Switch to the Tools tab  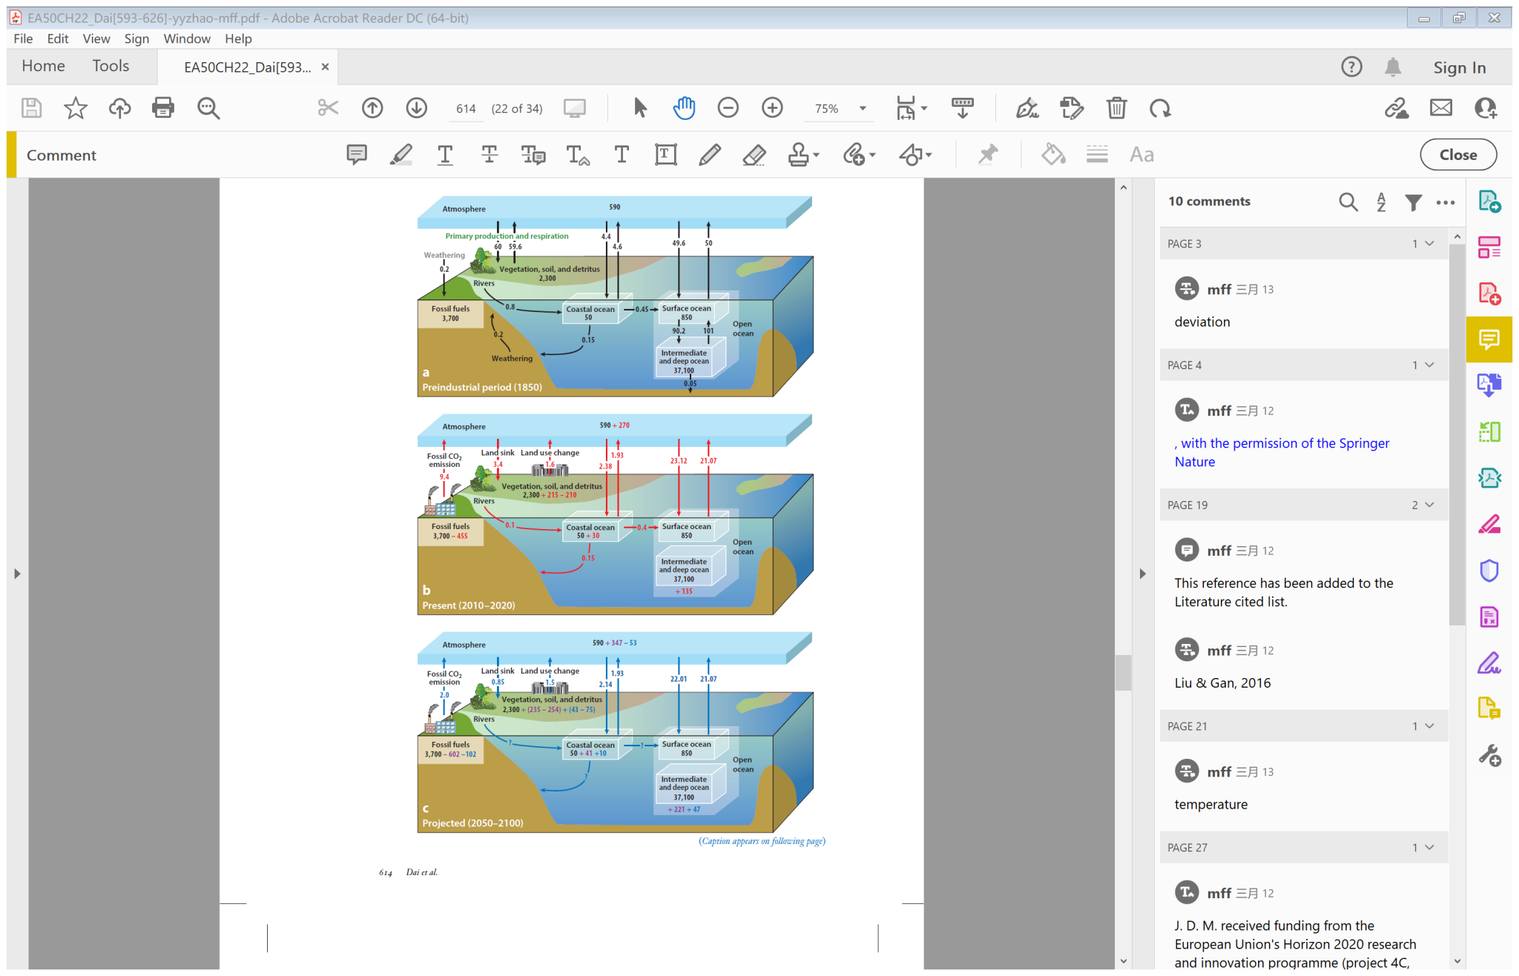click(111, 66)
